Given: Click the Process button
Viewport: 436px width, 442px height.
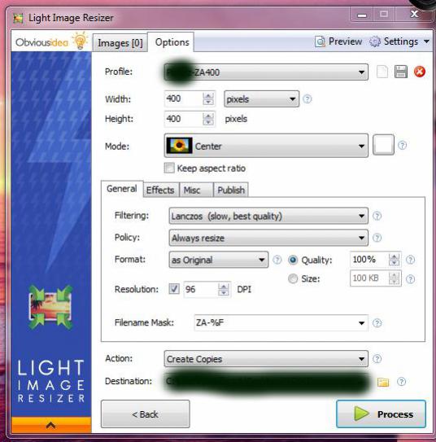Looking at the screenshot, I should (x=381, y=414).
